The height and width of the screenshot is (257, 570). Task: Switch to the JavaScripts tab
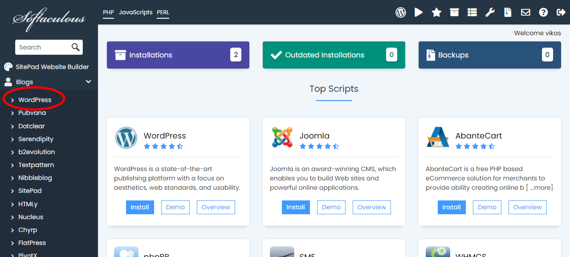(x=135, y=12)
